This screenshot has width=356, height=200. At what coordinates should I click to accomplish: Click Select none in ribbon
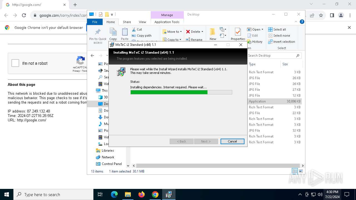point(279,36)
